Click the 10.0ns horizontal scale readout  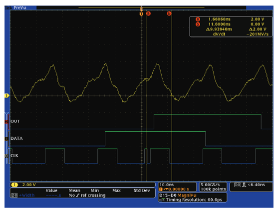(166, 185)
